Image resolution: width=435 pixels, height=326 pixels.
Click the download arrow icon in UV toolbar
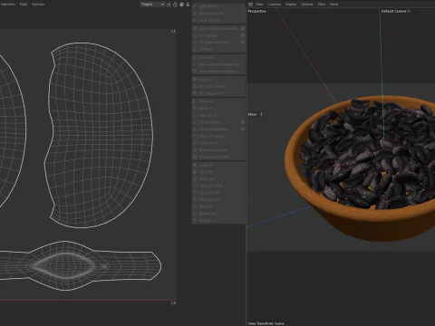click(x=188, y=5)
